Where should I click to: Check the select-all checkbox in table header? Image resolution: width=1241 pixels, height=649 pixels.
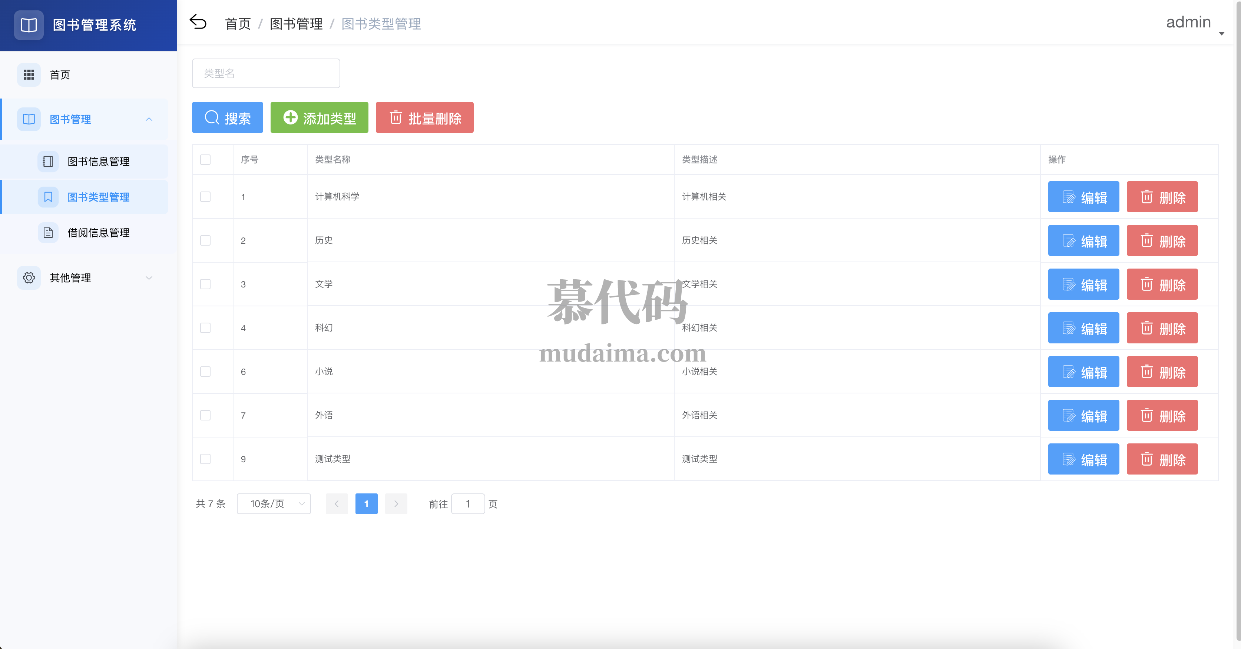205,159
